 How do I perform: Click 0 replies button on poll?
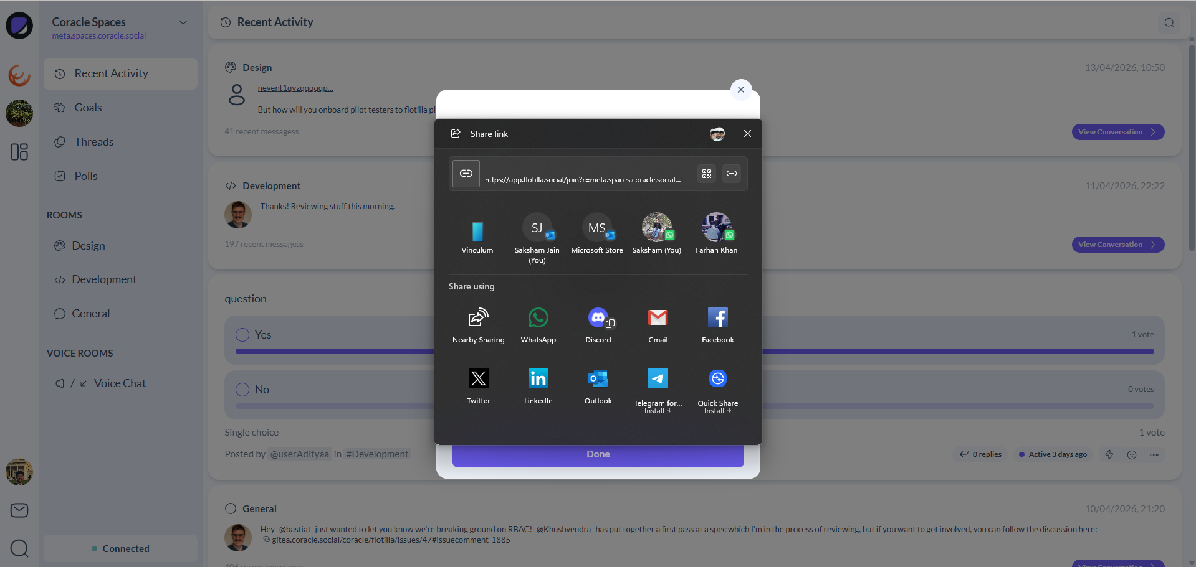tap(980, 454)
